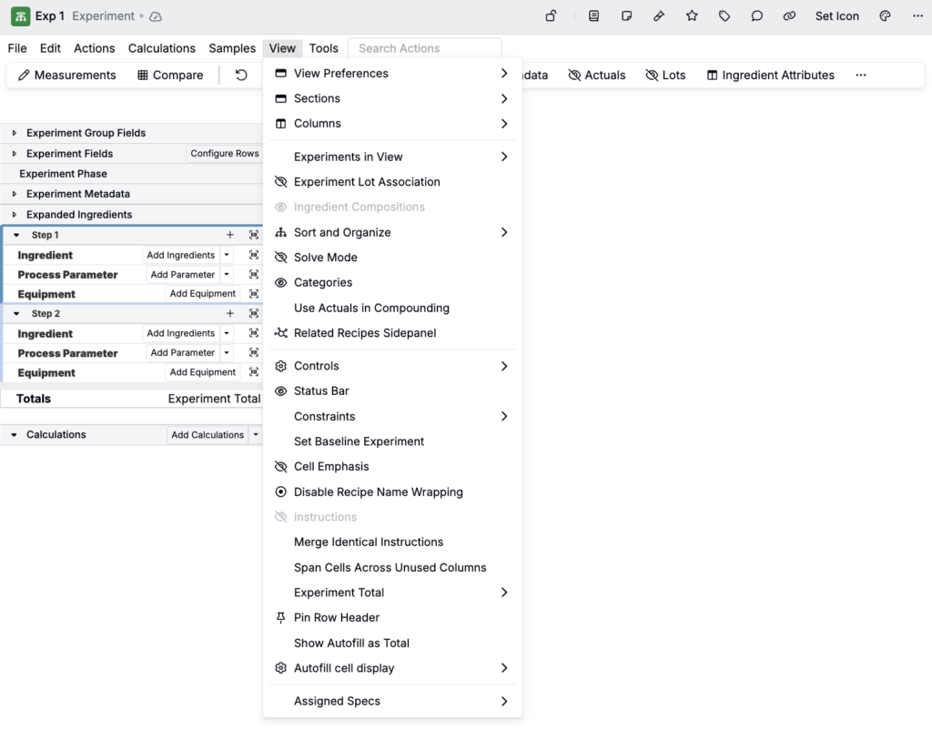This screenshot has height=730, width=932.
Task: Open the comment bubble icon
Action: [x=756, y=16]
